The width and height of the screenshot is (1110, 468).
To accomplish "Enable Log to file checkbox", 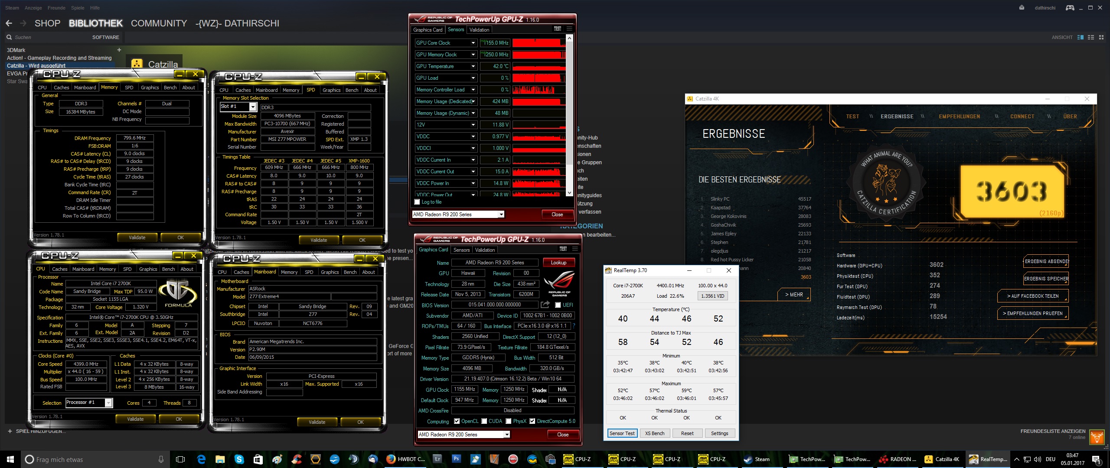I will (x=417, y=202).
